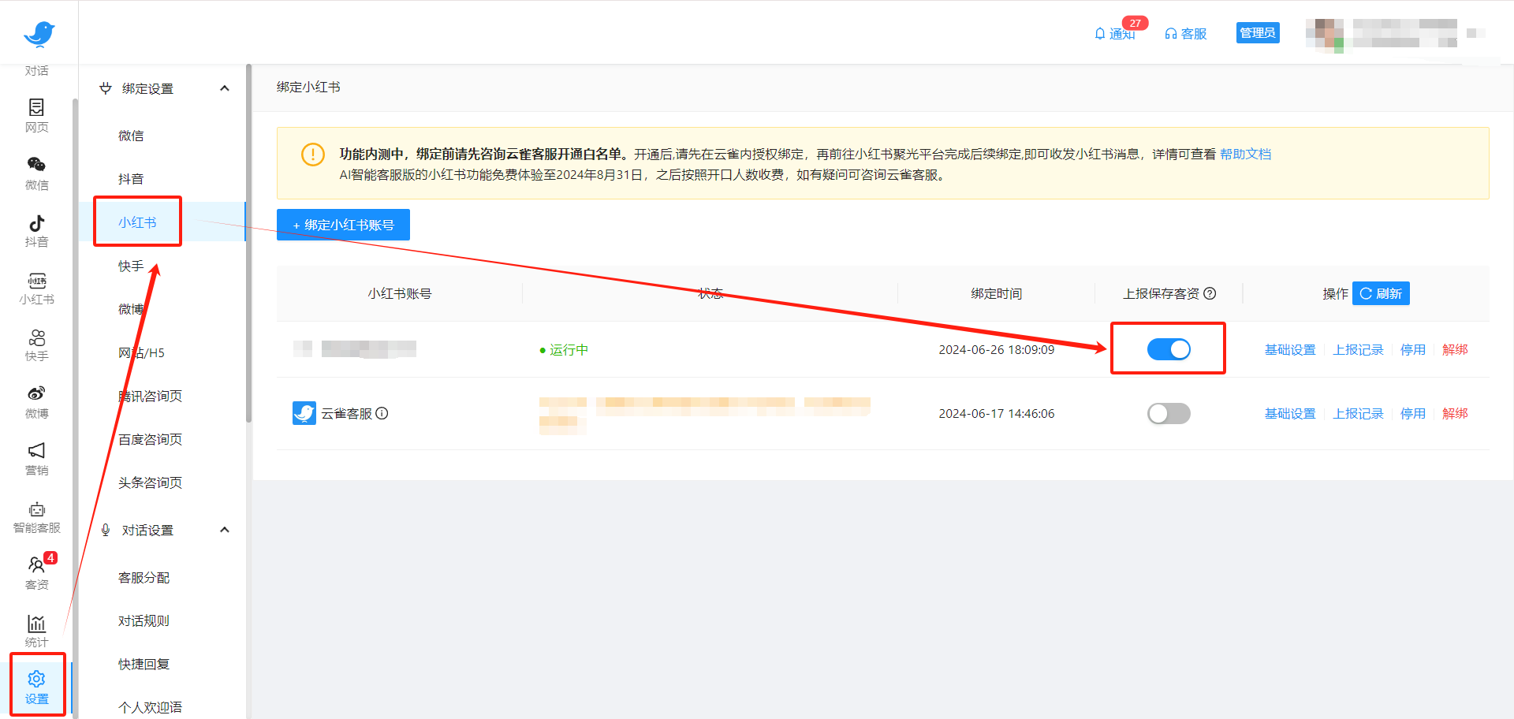The image size is (1514, 719).
Task: Select 快手 in binding settings menu
Action: coord(131,266)
